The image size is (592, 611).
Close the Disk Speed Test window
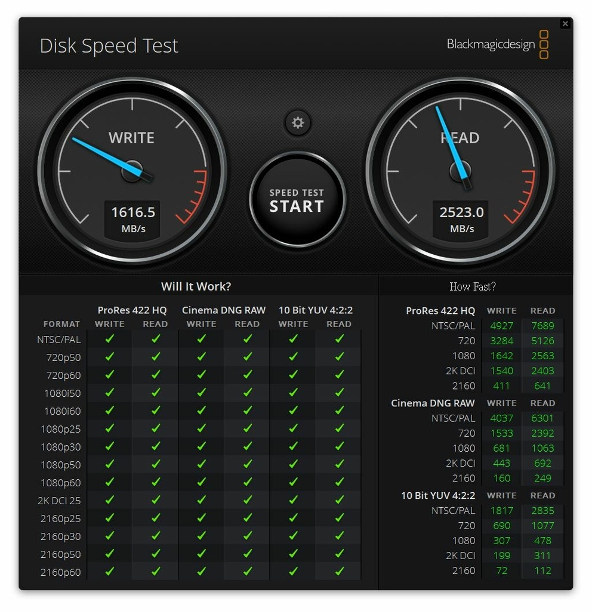[565, 24]
